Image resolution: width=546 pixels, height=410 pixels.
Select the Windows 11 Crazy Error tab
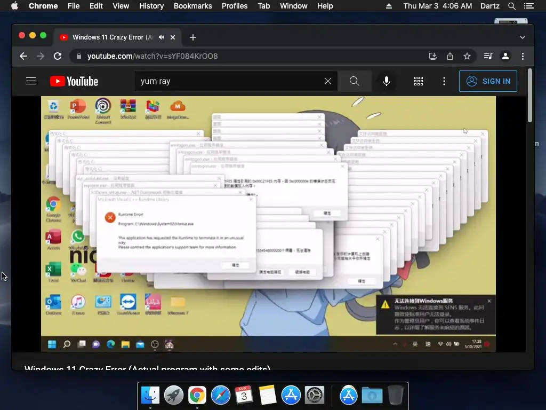pyautogui.click(x=113, y=37)
